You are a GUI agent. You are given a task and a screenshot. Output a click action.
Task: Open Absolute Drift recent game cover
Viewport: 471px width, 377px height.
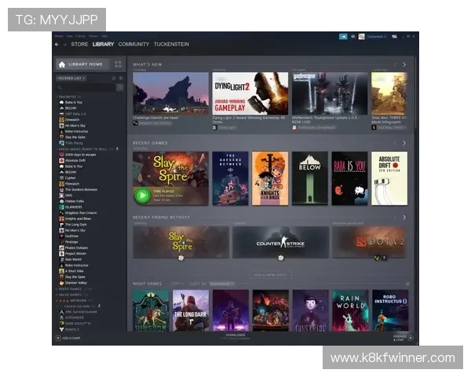(x=389, y=178)
